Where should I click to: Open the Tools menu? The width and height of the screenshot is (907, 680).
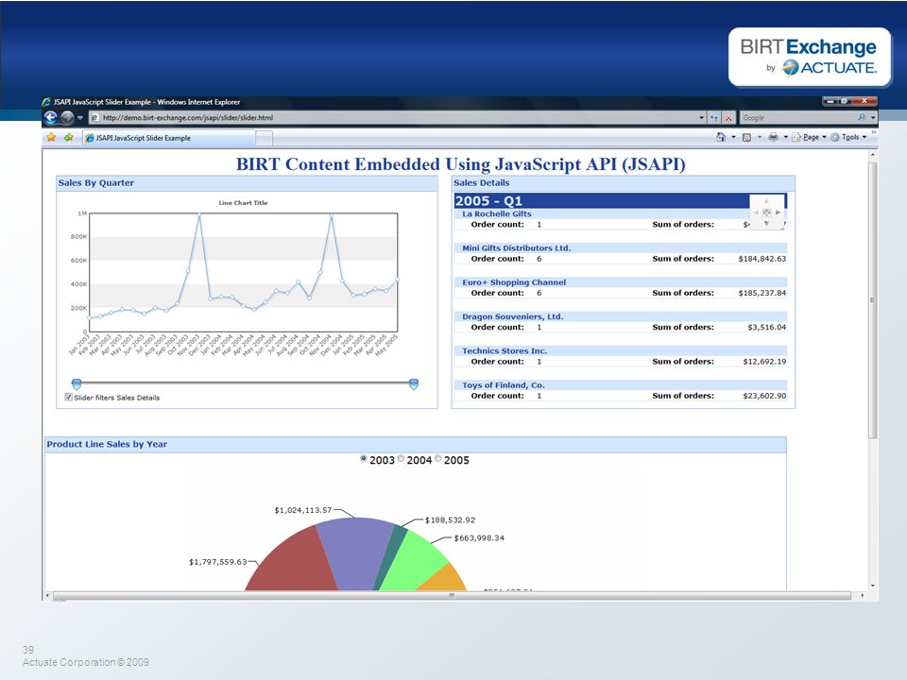coord(848,137)
